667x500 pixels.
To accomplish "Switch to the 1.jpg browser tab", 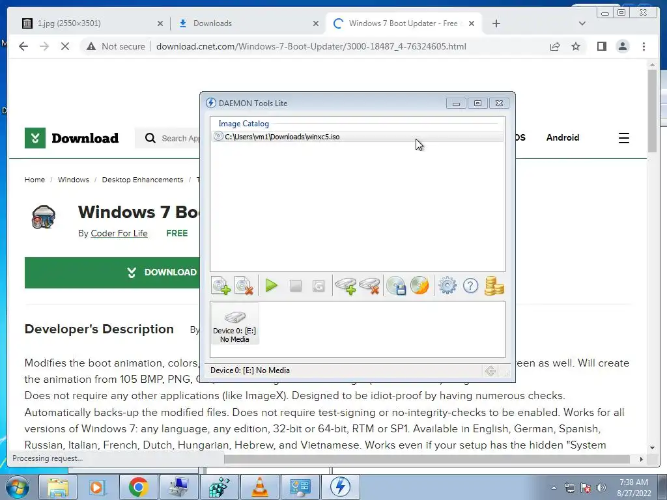I will (92, 23).
